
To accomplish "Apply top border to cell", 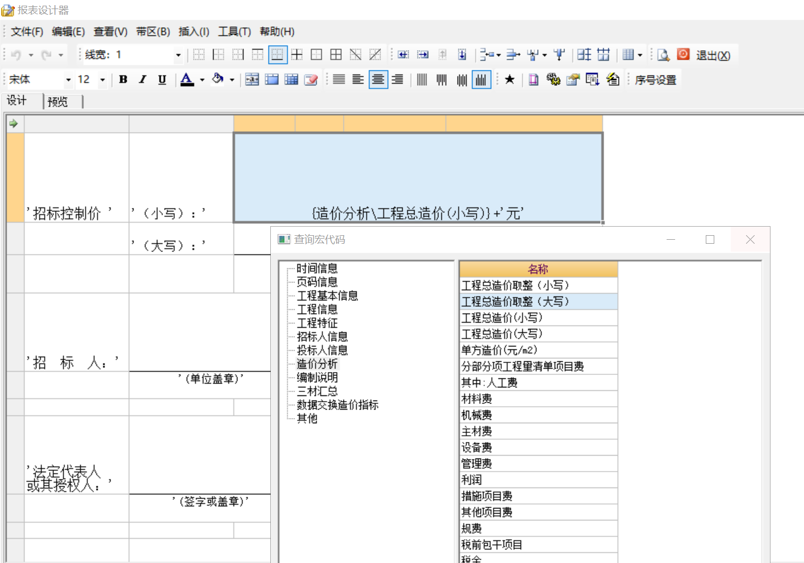I will (x=258, y=55).
